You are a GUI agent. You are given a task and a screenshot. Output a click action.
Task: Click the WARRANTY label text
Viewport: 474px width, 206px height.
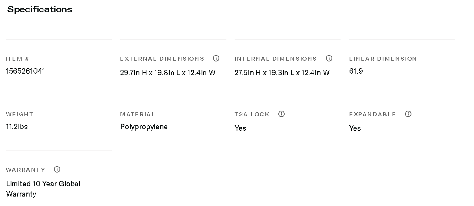(x=26, y=170)
